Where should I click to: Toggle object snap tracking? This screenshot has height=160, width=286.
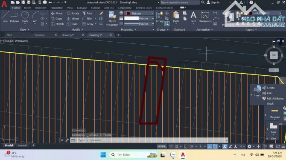210,146
